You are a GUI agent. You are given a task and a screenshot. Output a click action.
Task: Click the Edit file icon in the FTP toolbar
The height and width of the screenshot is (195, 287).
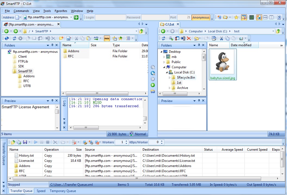point(69,38)
